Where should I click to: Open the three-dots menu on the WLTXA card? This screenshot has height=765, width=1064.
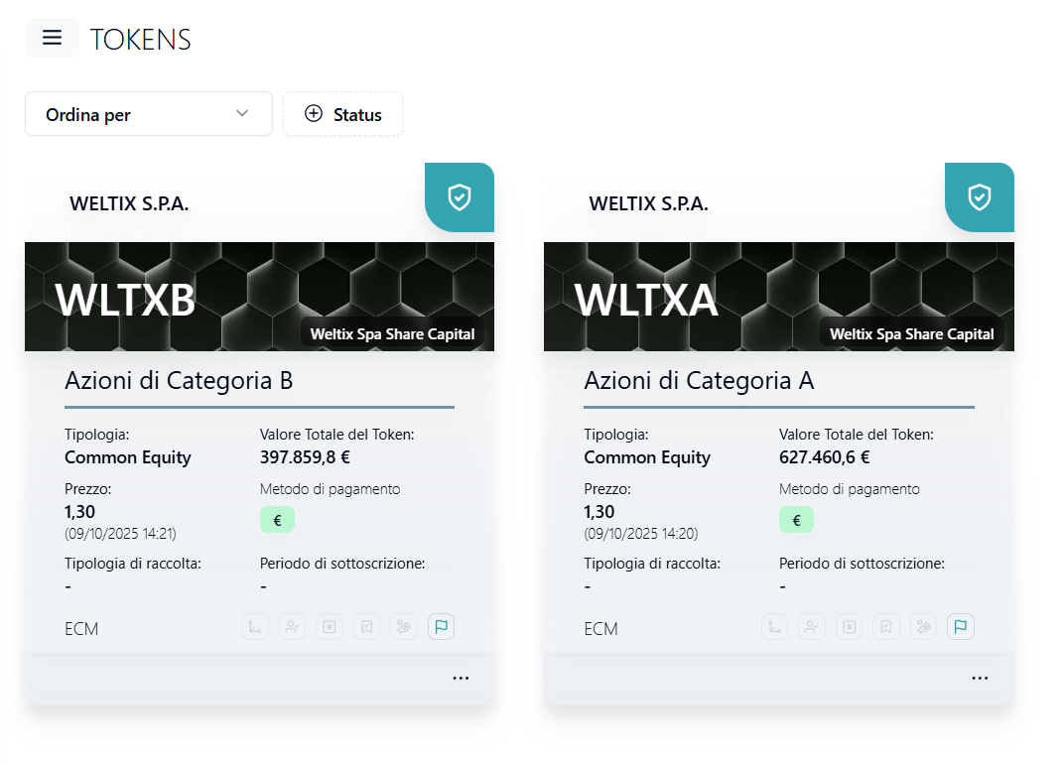pyautogui.click(x=980, y=679)
